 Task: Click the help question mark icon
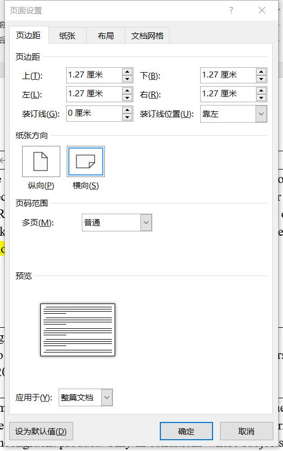(231, 10)
